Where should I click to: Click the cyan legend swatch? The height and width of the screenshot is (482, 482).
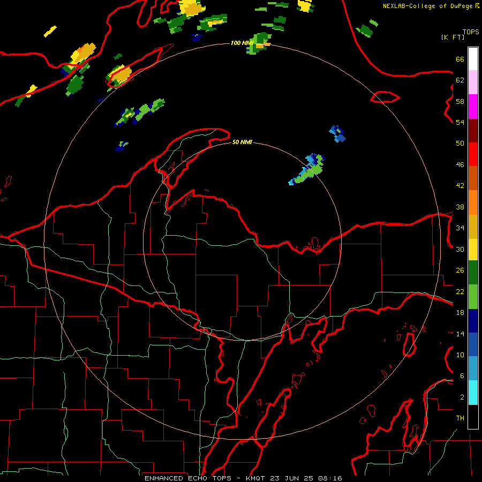pos(473,393)
